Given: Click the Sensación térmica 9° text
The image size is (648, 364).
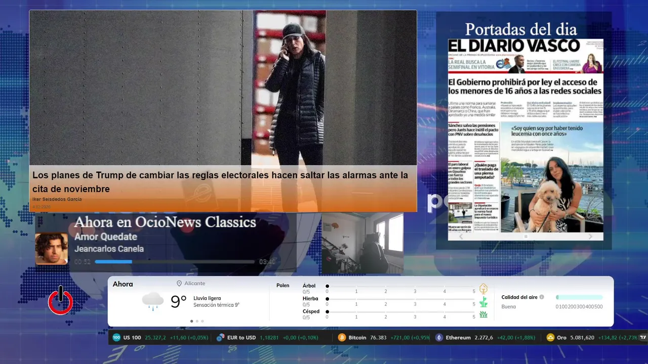Looking at the screenshot, I should coord(216,305).
